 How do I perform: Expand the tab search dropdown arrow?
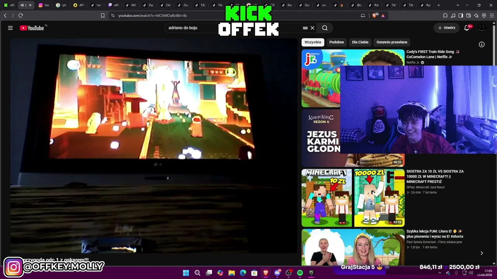pyautogui.click(x=458, y=5)
